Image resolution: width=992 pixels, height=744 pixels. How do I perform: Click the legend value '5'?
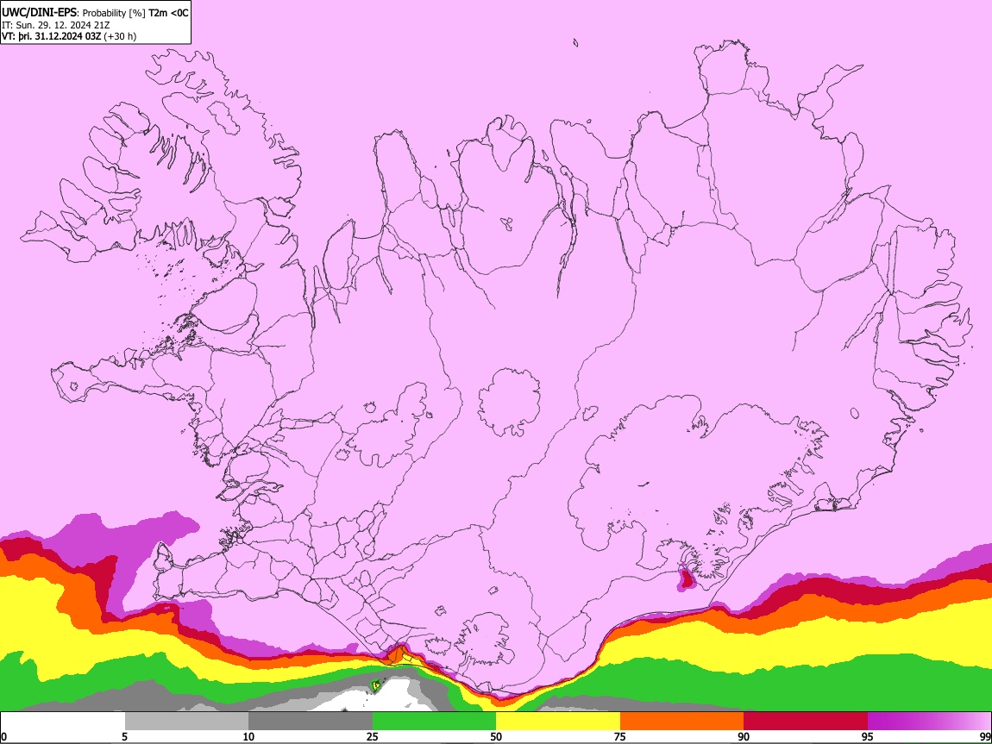pyautogui.click(x=124, y=737)
